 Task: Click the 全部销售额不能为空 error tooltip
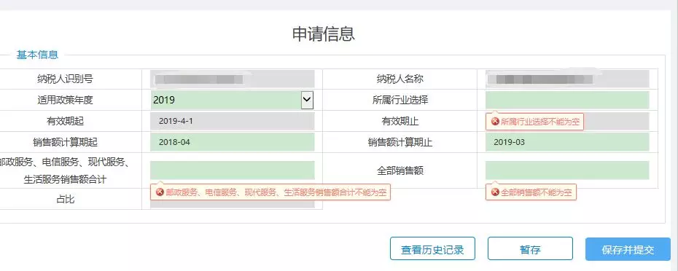[531, 192]
